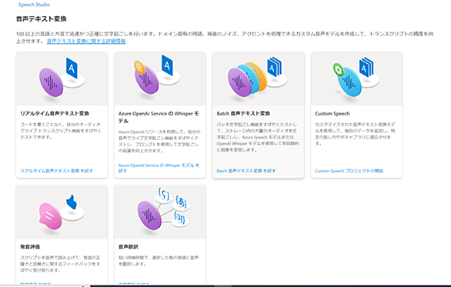Select the 発音評価 card title
Screen dimensions: 451x287
30,247
